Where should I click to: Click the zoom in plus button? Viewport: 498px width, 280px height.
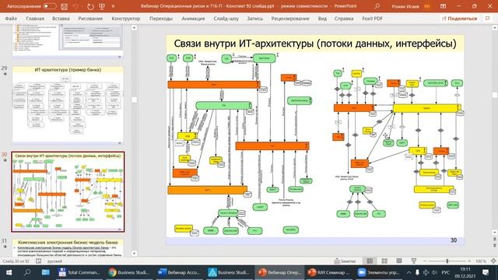tap(469, 261)
